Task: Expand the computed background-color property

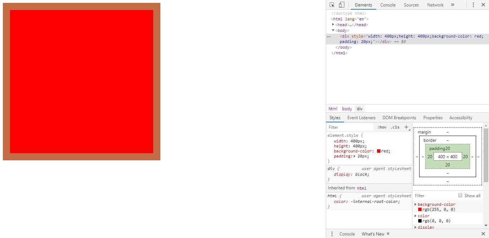Action: pyautogui.click(x=416, y=204)
